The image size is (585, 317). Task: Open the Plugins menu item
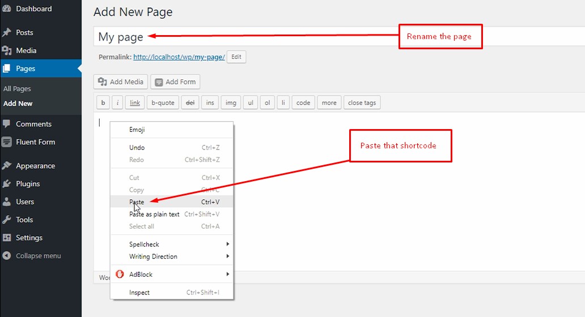click(41, 183)
